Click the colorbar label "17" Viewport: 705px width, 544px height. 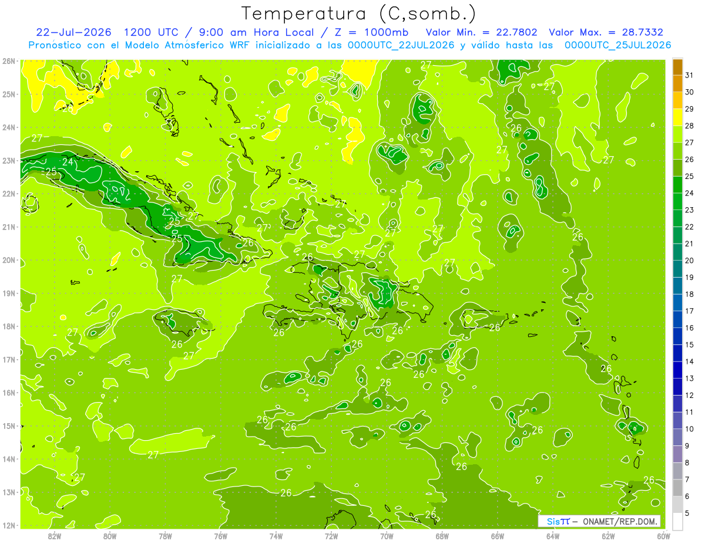pyautogui.click(x=690, y=311)
